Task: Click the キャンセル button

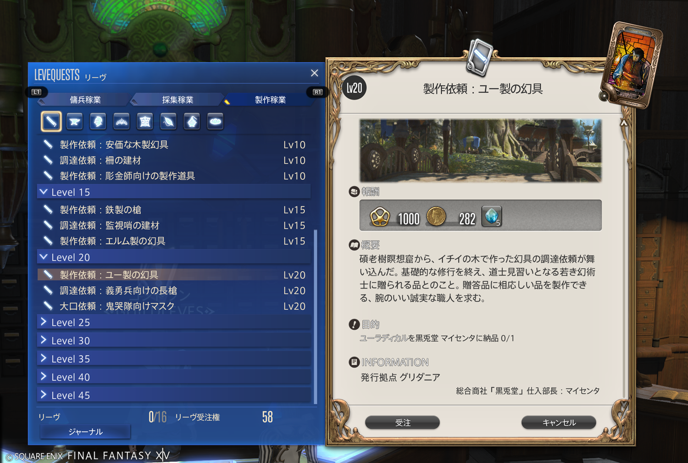Action: coord(559,422)
